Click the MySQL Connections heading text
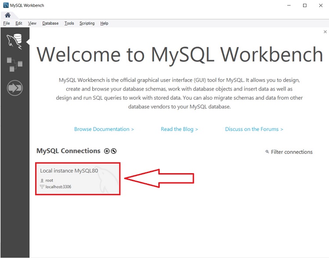The height and width of the screenshot is (258, 329). tap(68, 151)
